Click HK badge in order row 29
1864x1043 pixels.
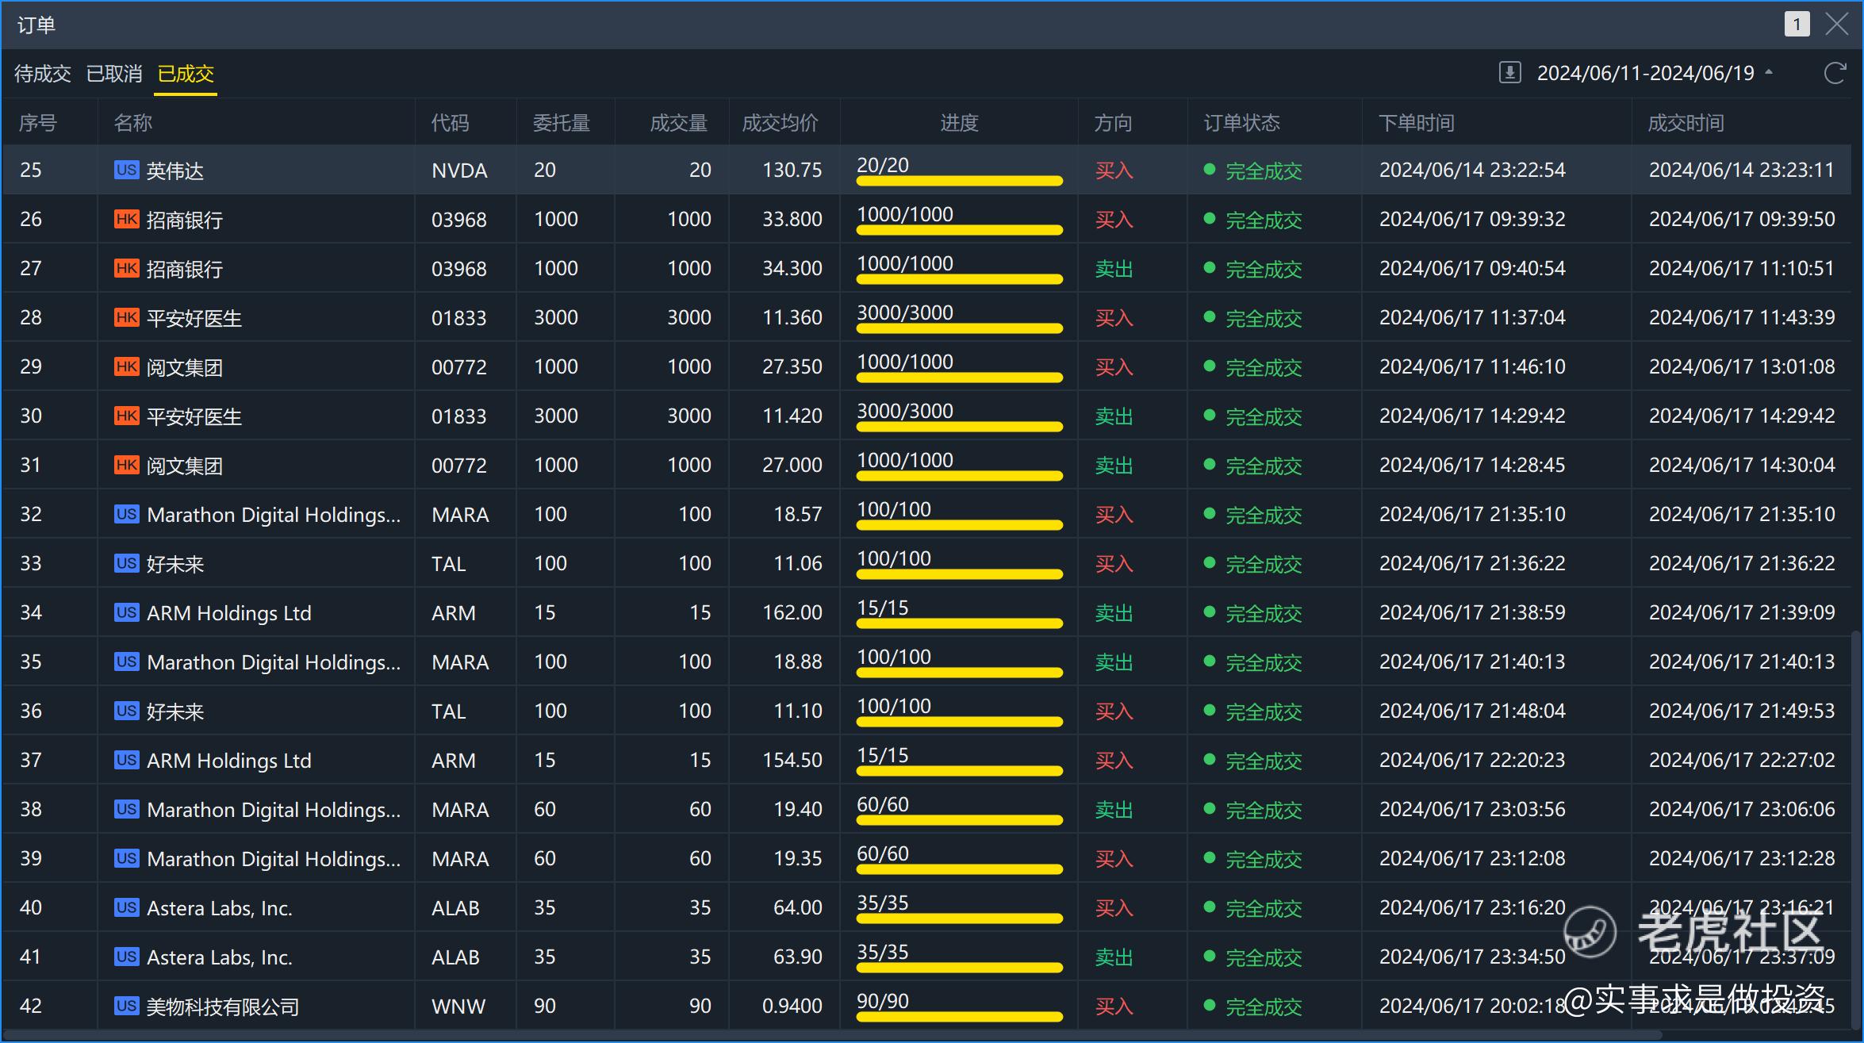click(127, 366)
